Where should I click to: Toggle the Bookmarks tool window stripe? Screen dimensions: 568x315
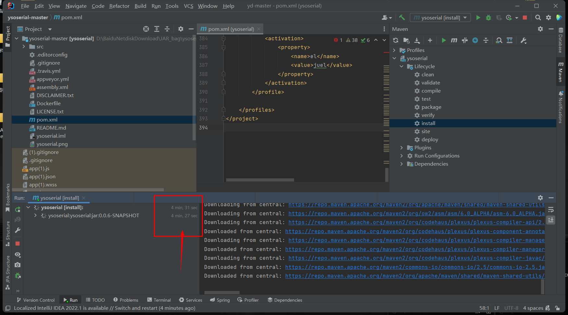coord(8,198)
